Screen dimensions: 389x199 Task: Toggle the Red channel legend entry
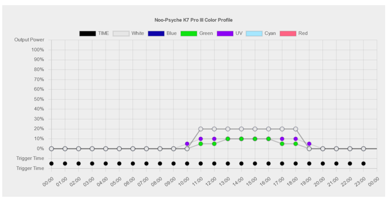tap(294, 33)
